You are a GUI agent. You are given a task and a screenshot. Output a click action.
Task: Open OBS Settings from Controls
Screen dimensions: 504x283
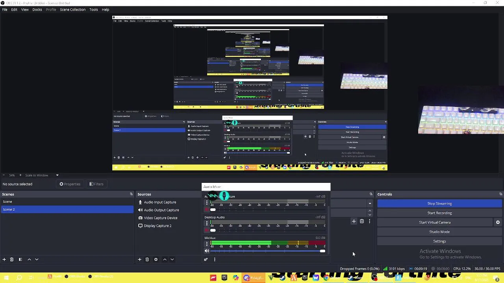click(x=439, y=241)
